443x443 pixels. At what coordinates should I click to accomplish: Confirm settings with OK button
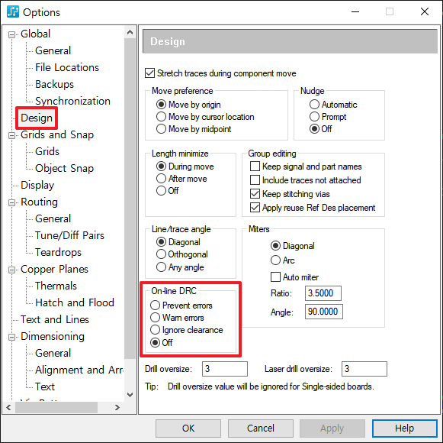pyautogui.click(x=188, y=428)
